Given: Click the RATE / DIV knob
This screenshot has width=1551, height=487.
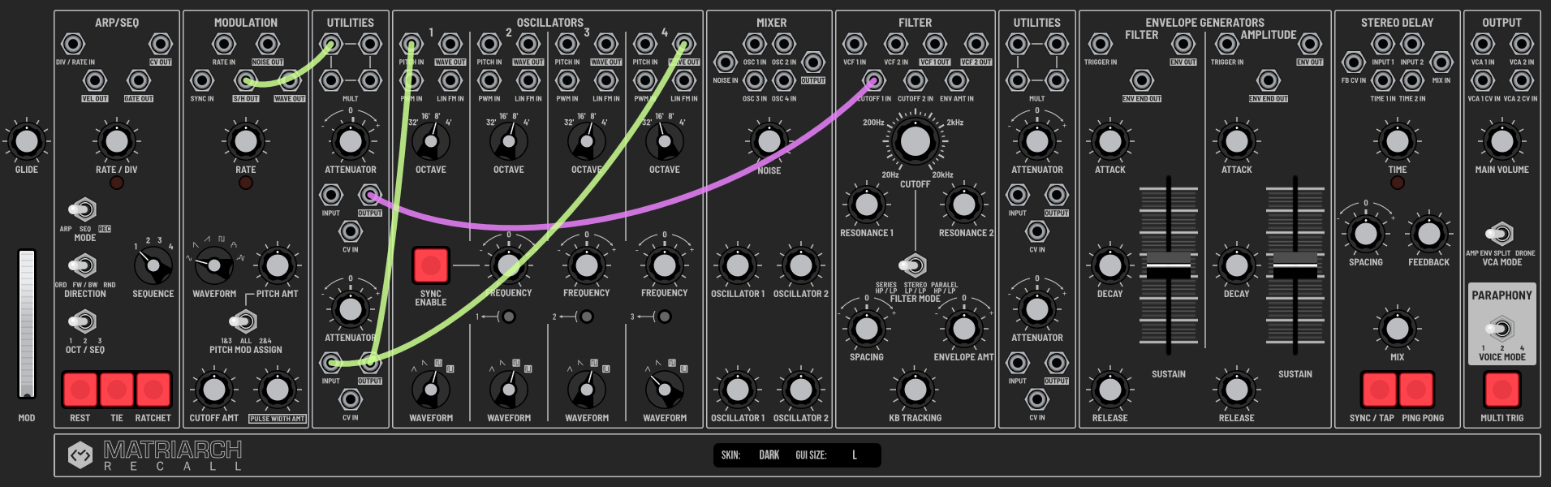Looking at the screenshot, I should [117, 141].
